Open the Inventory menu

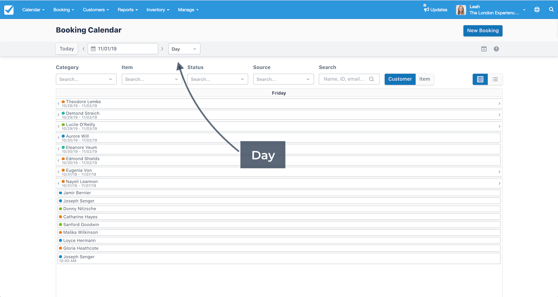(158, 10)
